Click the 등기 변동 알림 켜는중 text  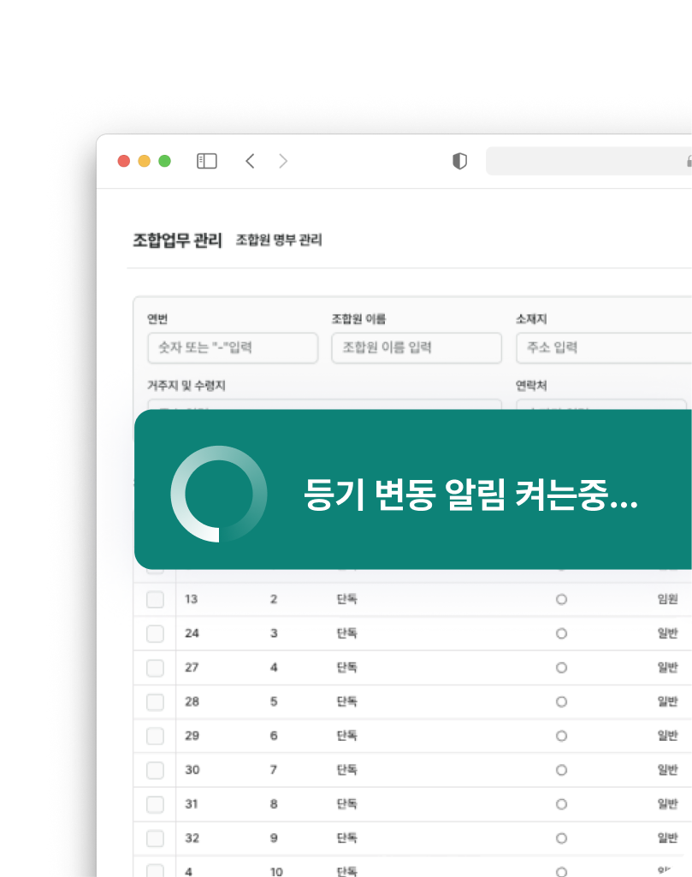(x=470, y=495)
